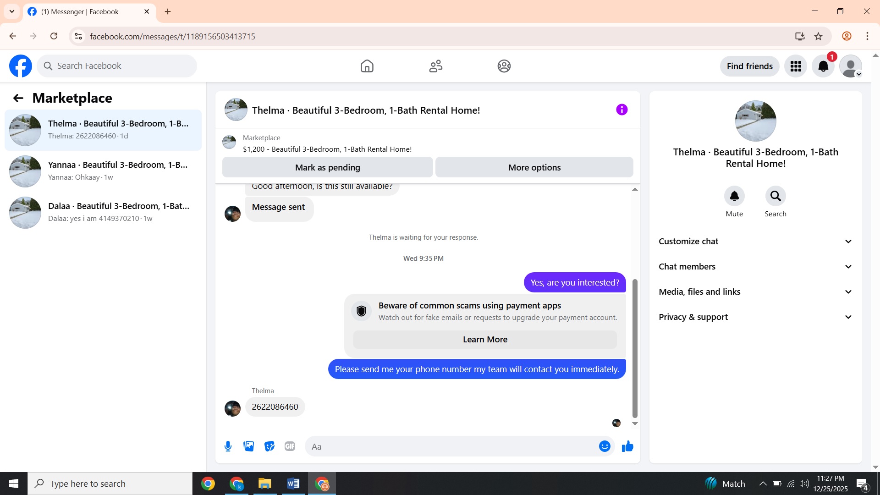
Task: Mute this conversation with bell toggle
Action: click(734, 196)
